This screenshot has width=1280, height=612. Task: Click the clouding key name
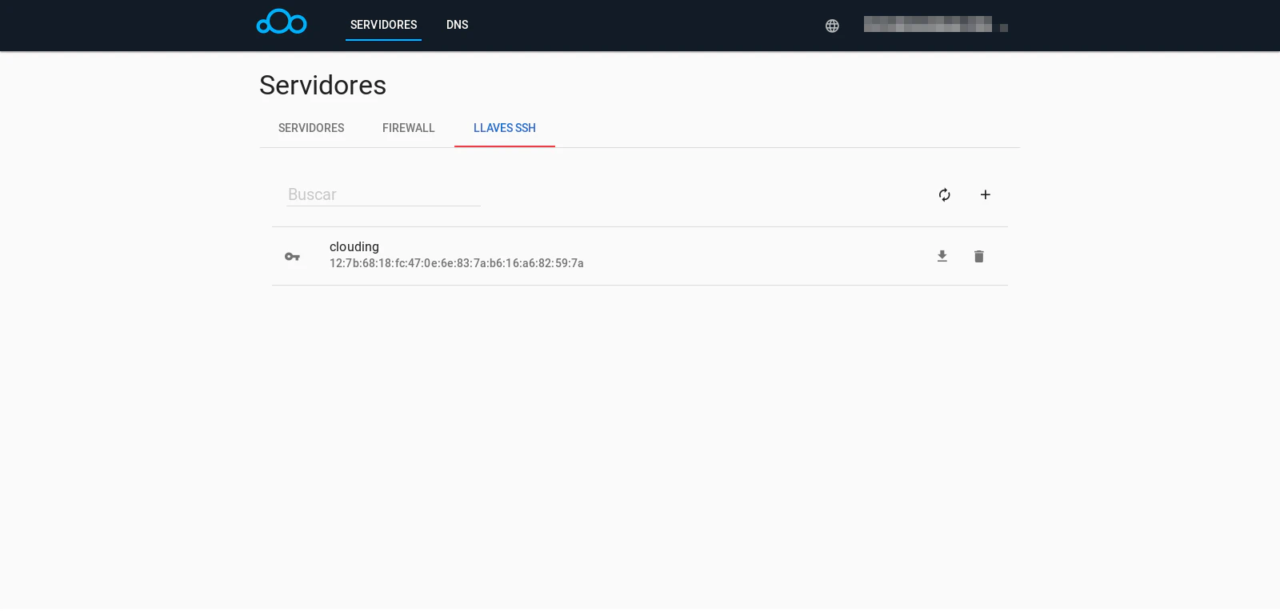click(354, 246)
